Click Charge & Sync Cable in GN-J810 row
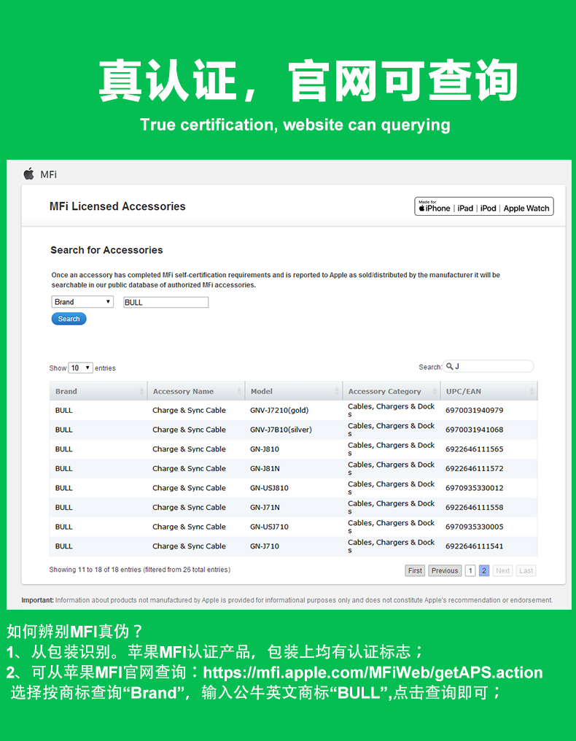Image resolution: width=576 pixels, height=741 pixels. click(x=189, y=449)
